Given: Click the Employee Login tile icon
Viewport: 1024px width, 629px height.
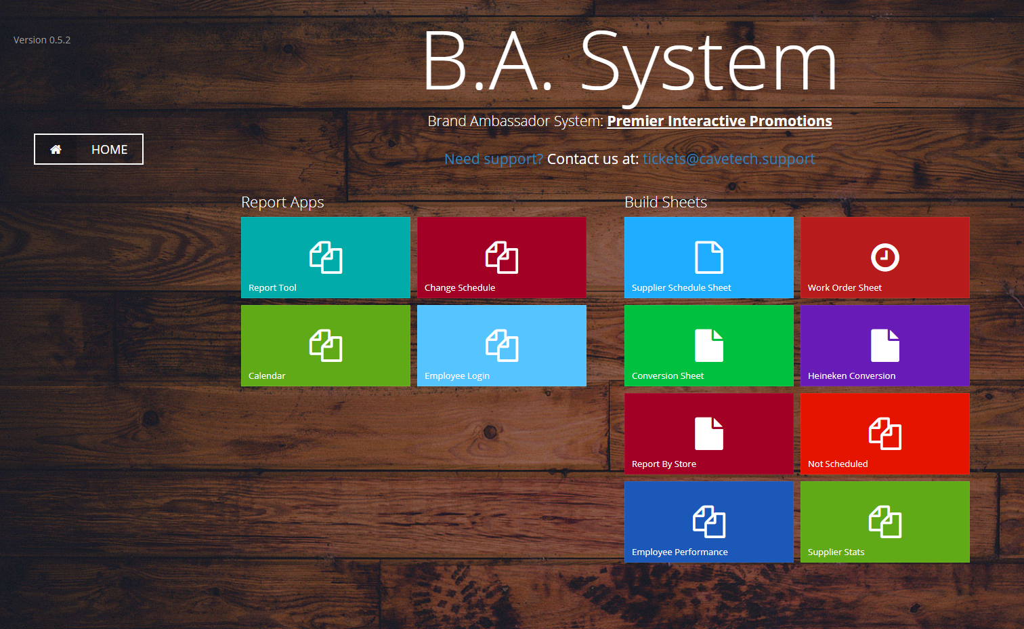Looking at the screenshot, I should [502, 346].
